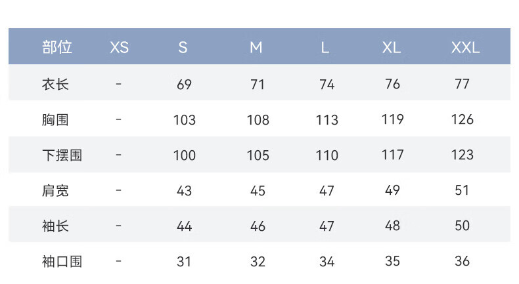Select the 胸围 value 108 for M
Viewport: 519px width, 284px height.
(258, 119)
